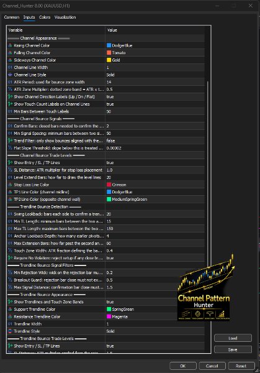Select the Inputs tab
This screenshot has height=373, width=260.
pos(29,17)
